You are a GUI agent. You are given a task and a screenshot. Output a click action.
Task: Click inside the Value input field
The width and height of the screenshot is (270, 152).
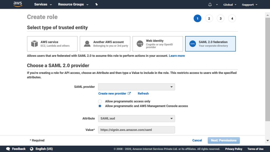136,130
